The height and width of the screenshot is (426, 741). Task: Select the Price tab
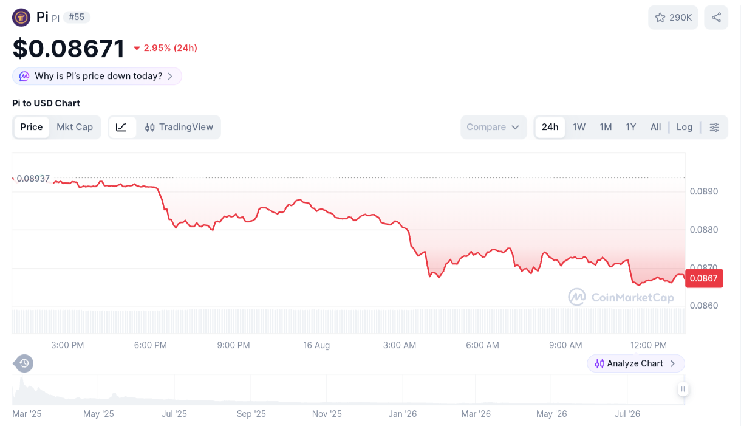pos(32,127)
